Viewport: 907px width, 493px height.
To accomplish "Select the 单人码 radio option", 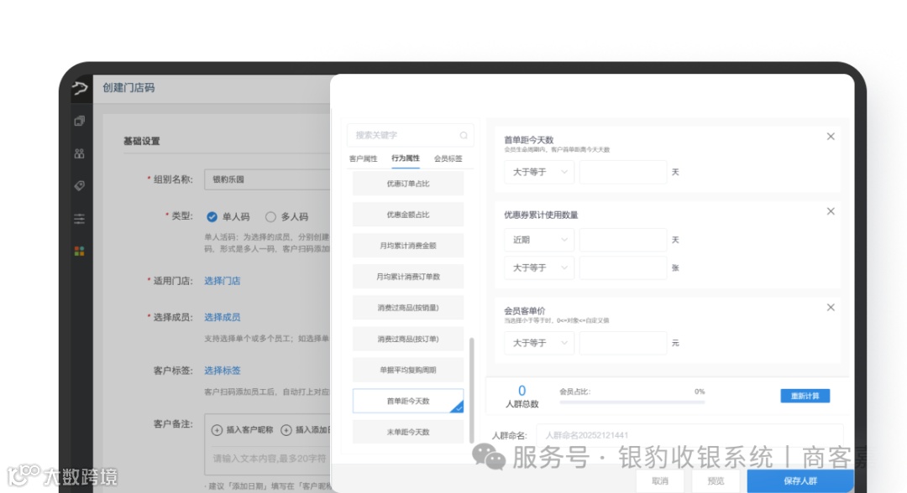I will 212,217.
